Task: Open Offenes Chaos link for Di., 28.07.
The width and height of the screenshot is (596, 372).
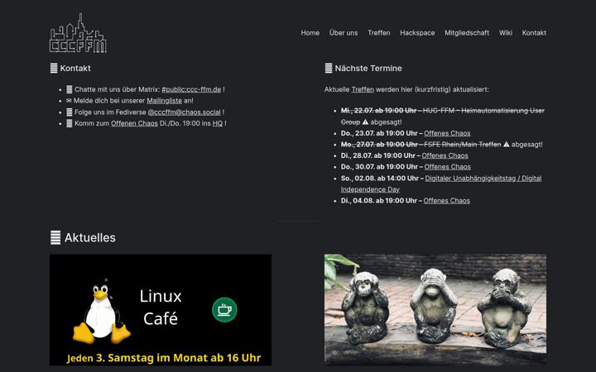Action: pos(445,155)
